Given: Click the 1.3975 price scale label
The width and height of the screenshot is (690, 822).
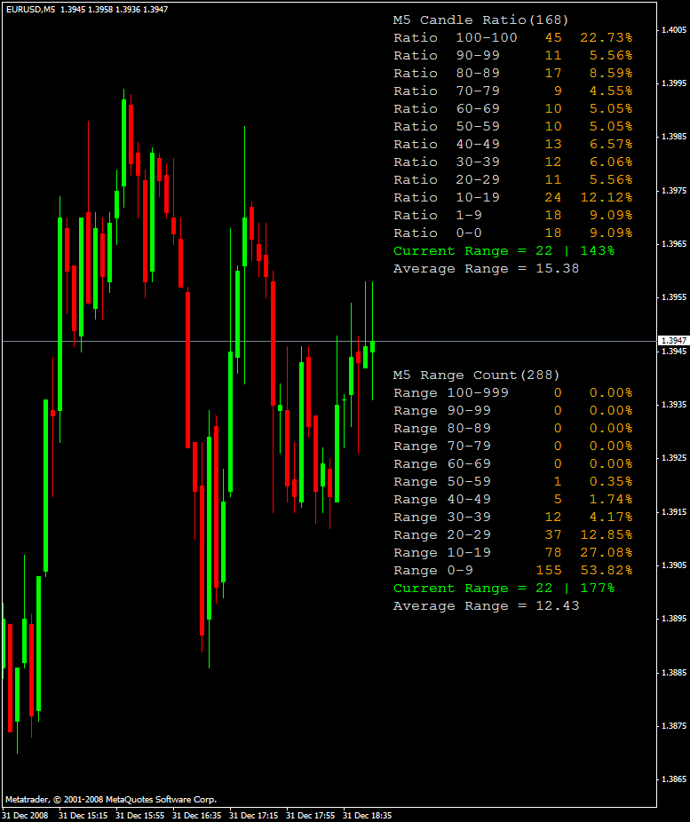Looking at the screenshot, I should pyautogui.click(x=674, y=191).
